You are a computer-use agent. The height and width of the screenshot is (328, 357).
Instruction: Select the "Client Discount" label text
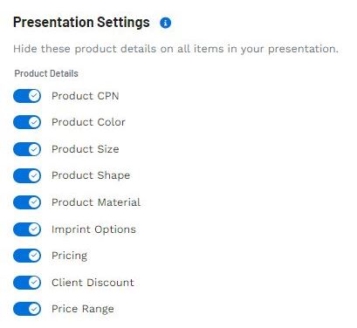point(93,283)
